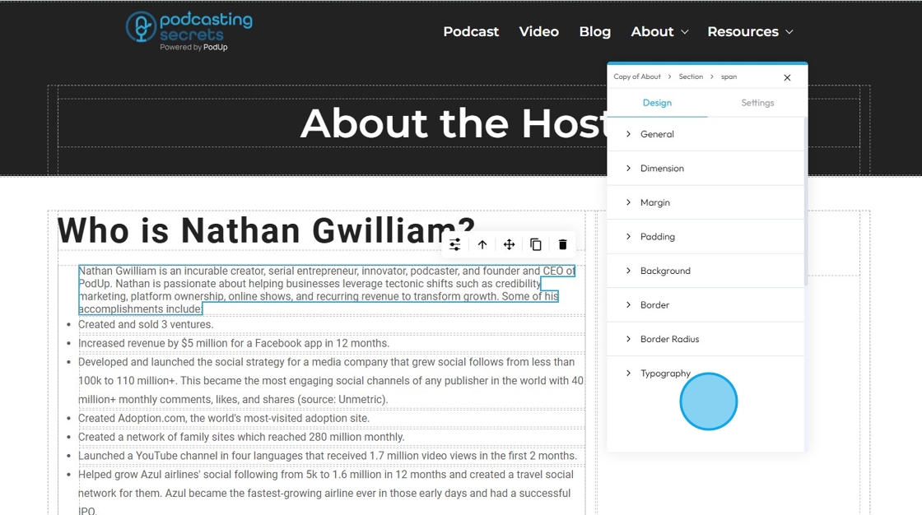
Task: Open the Blog nav link
Action: pyautogui.click(x=595, y=32)
